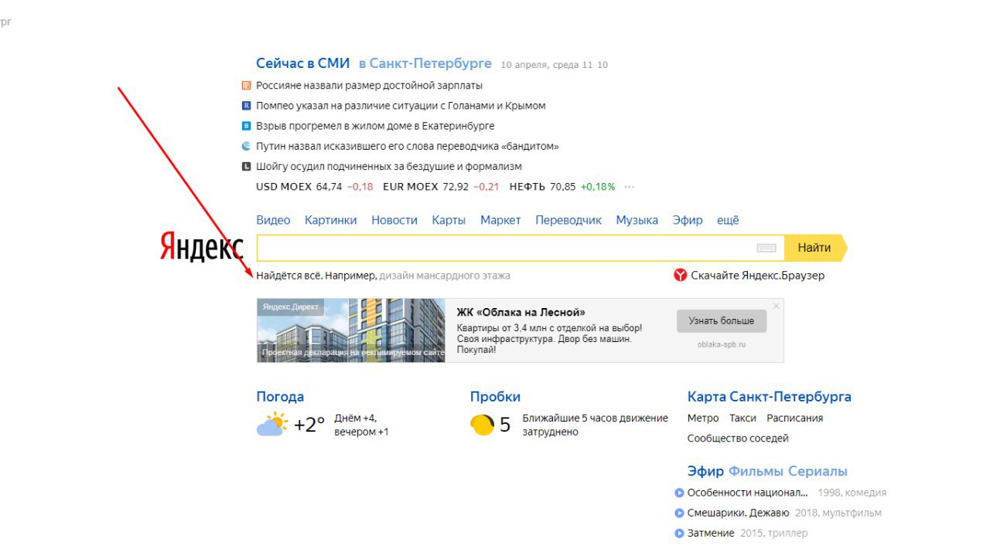This screenshot has width=990, height=559.
Task: Open the Эфир heading link
Action: coord(705,471)
